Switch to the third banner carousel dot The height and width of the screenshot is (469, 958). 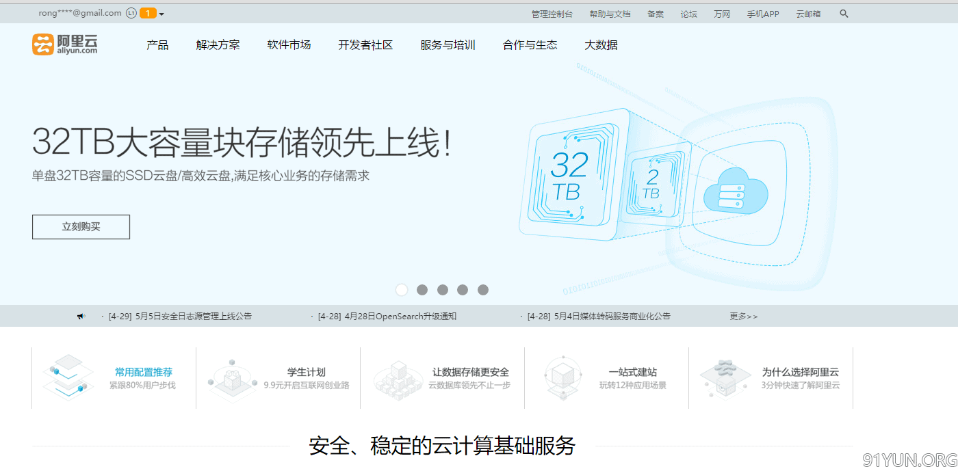pos(443,290)
